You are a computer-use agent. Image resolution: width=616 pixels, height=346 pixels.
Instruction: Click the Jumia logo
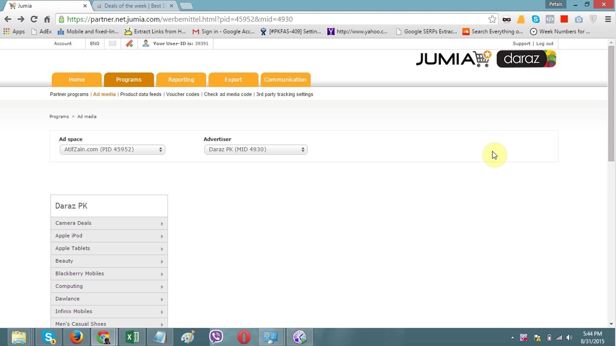click(x=453, y=59)
